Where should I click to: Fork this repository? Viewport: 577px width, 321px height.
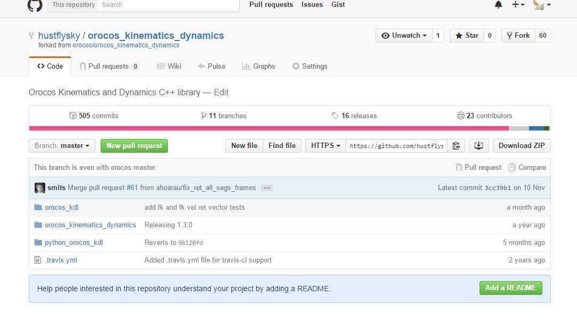[518, 36]
